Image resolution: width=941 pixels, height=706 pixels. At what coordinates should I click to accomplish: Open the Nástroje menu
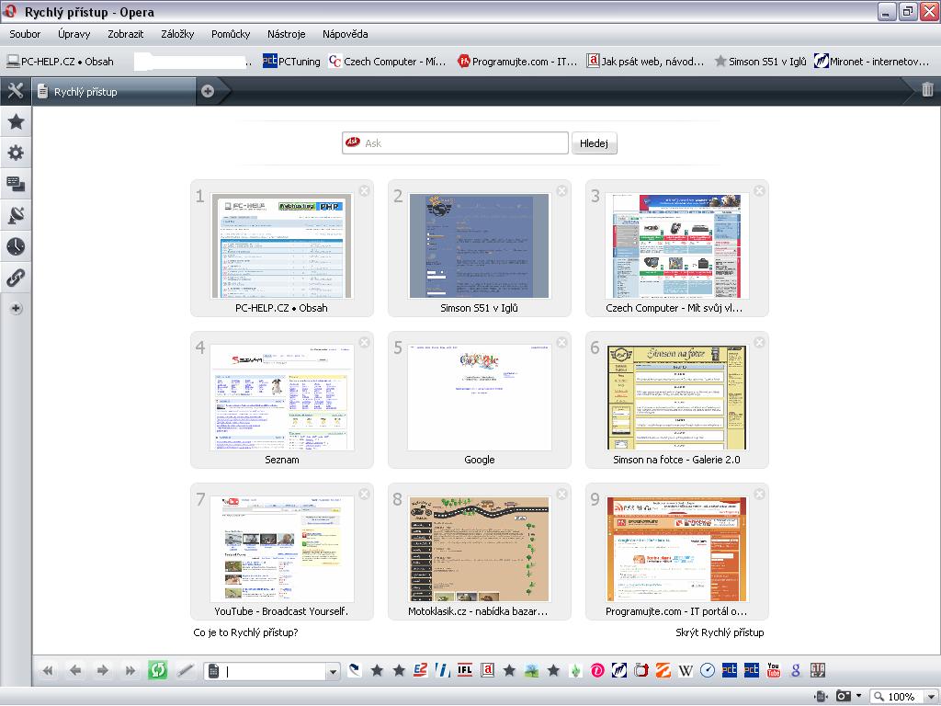[x=286, y=34]
